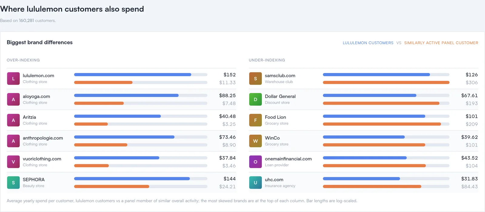Viewport: 485px width, 212px height.
Task: Click the $7.48 panel spend value
Action: (x=229, y=103)
